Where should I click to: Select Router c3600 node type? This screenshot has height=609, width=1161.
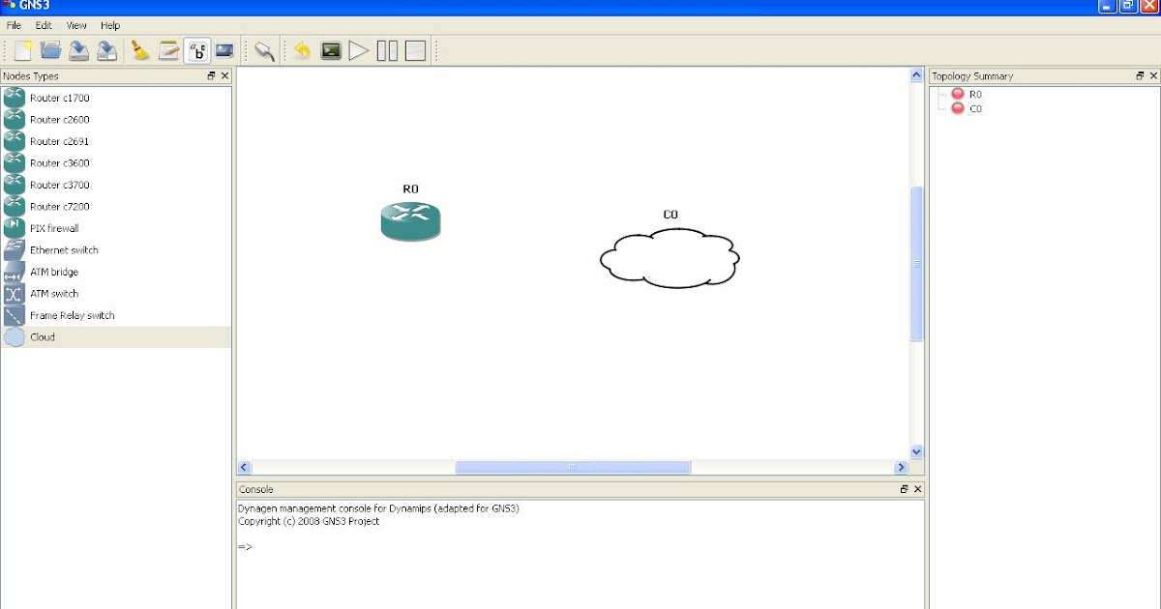click(116, 163)
